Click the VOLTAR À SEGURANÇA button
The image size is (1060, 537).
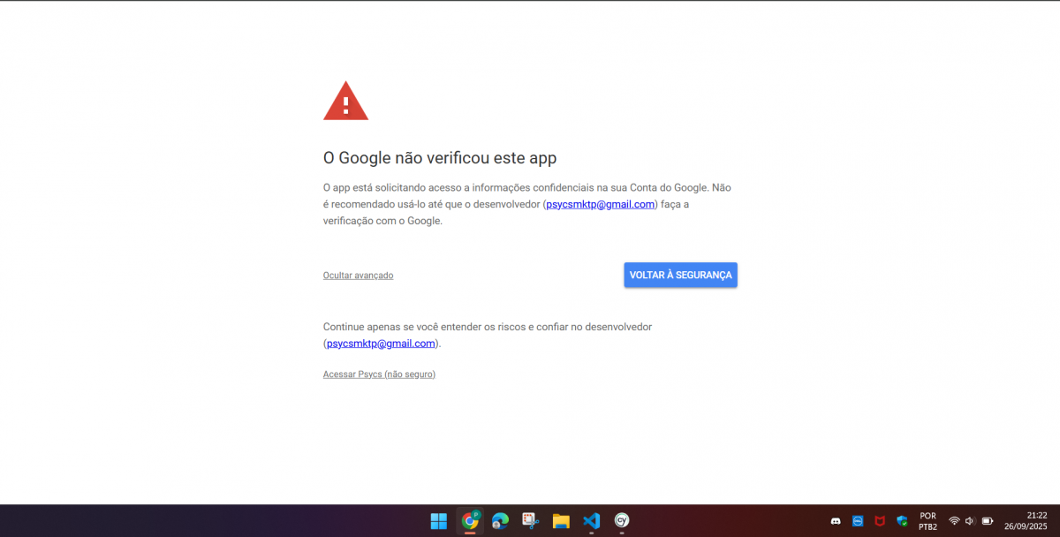click(x=680, y=275)
